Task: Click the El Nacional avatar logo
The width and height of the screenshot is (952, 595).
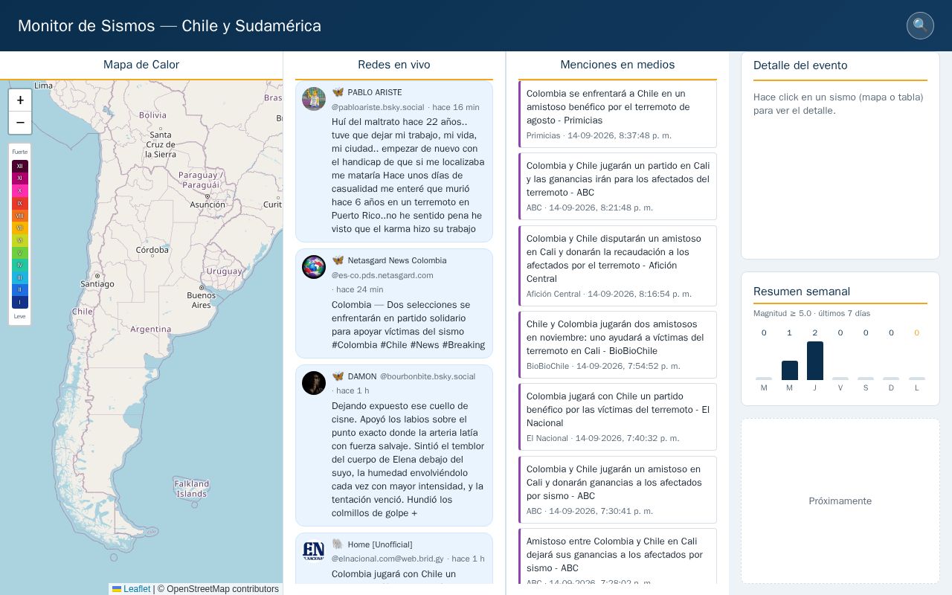Action: tap(314, 551)
